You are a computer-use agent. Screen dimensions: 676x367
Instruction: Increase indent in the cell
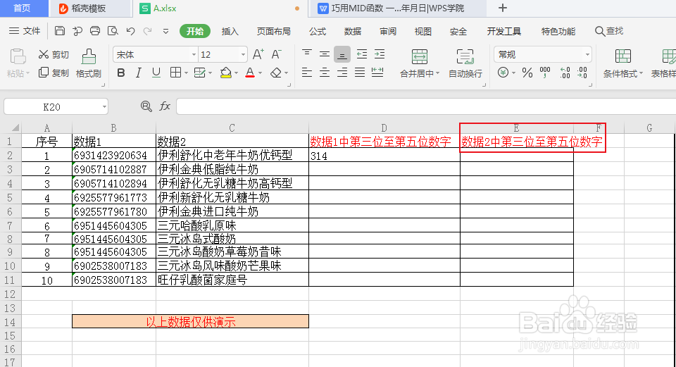coord(380,54)
